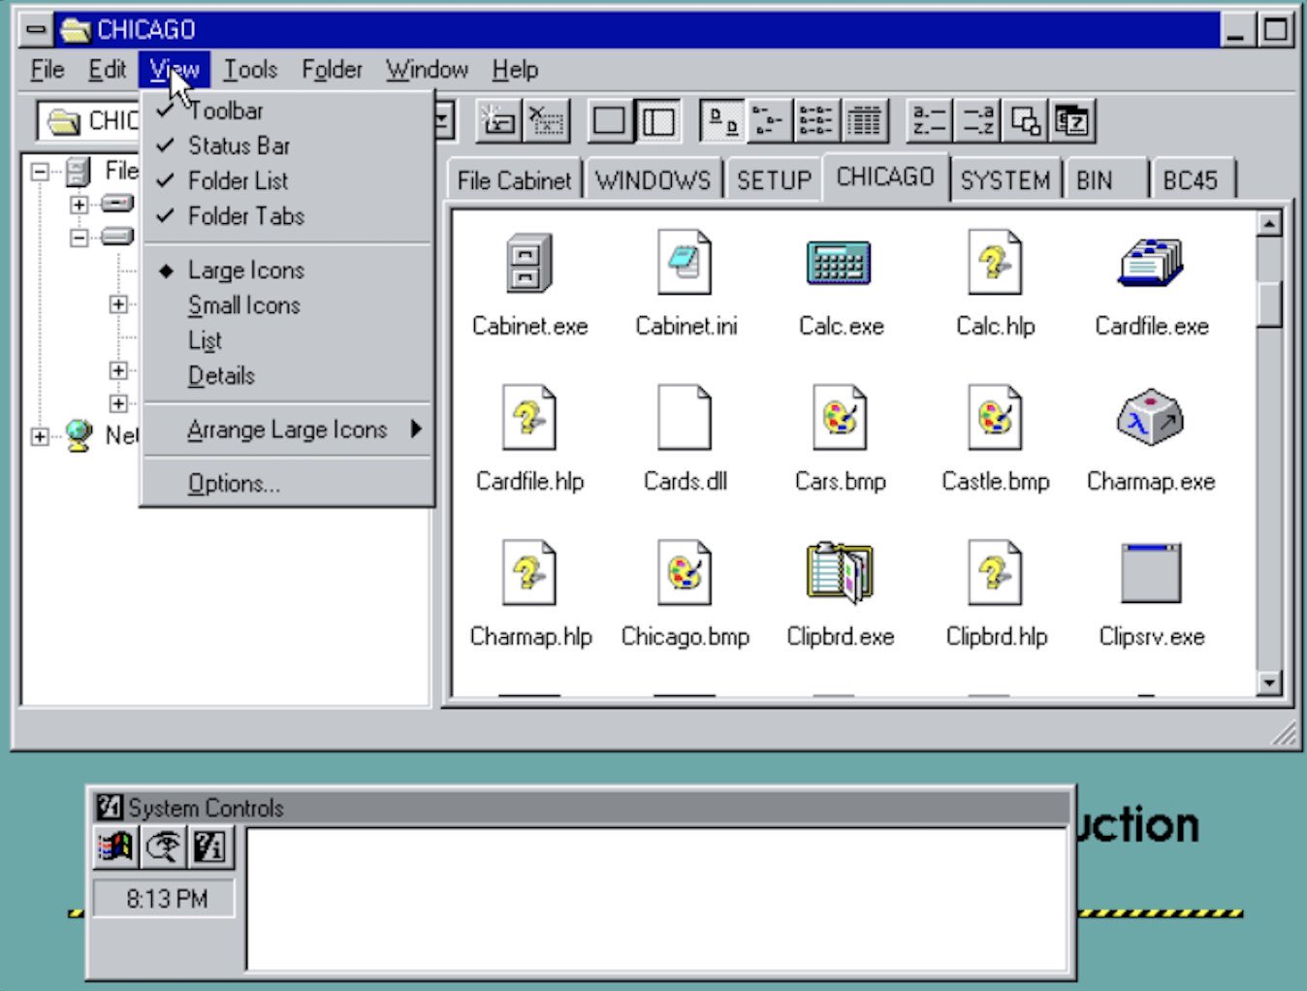The width and height of the screenshot is (1307, 991).
Task: Expand the Network tree node
Action: [39, 437]
